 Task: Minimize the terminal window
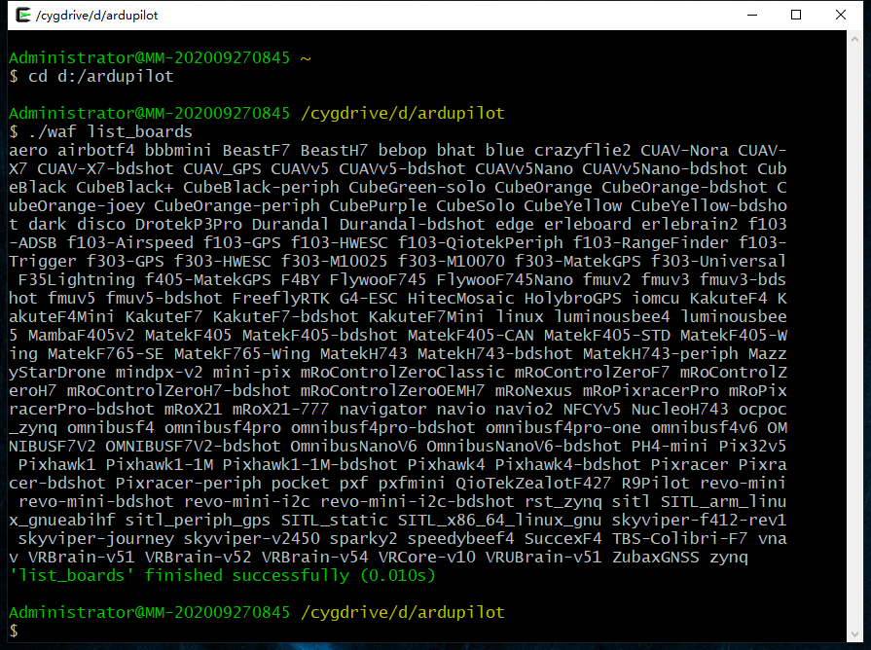tap(752, 15)
